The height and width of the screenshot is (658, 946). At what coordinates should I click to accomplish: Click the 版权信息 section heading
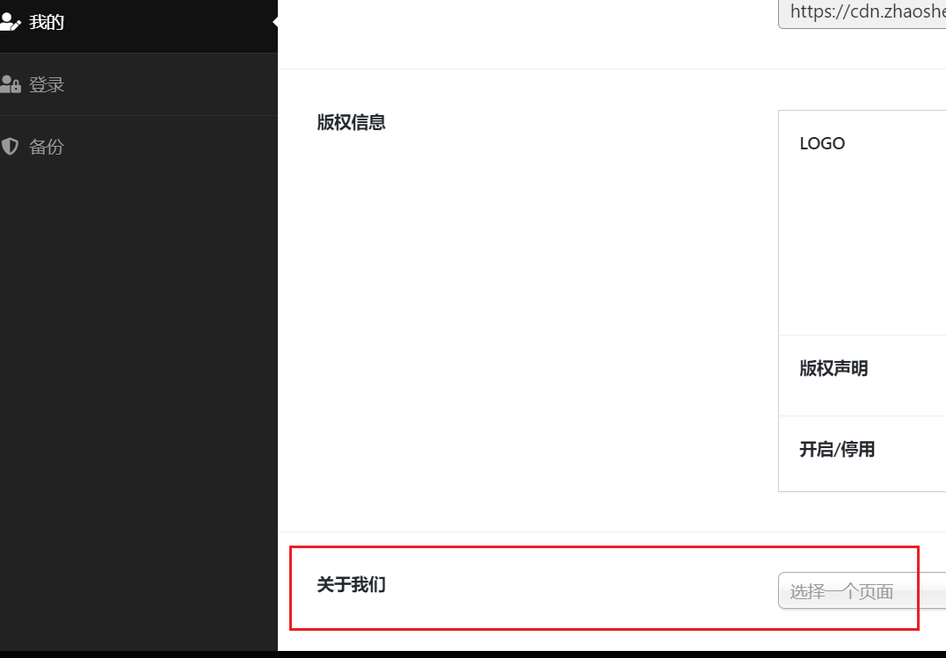[351, 122]
